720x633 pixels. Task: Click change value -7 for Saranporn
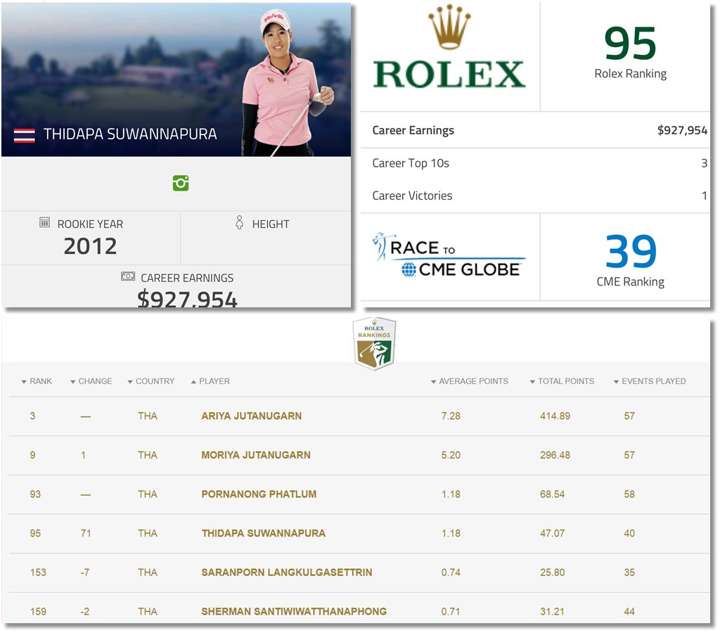(85, 573)
